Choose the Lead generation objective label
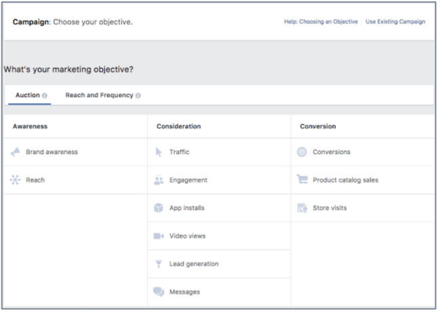The image size is (438, 312). tap(194, 264)
